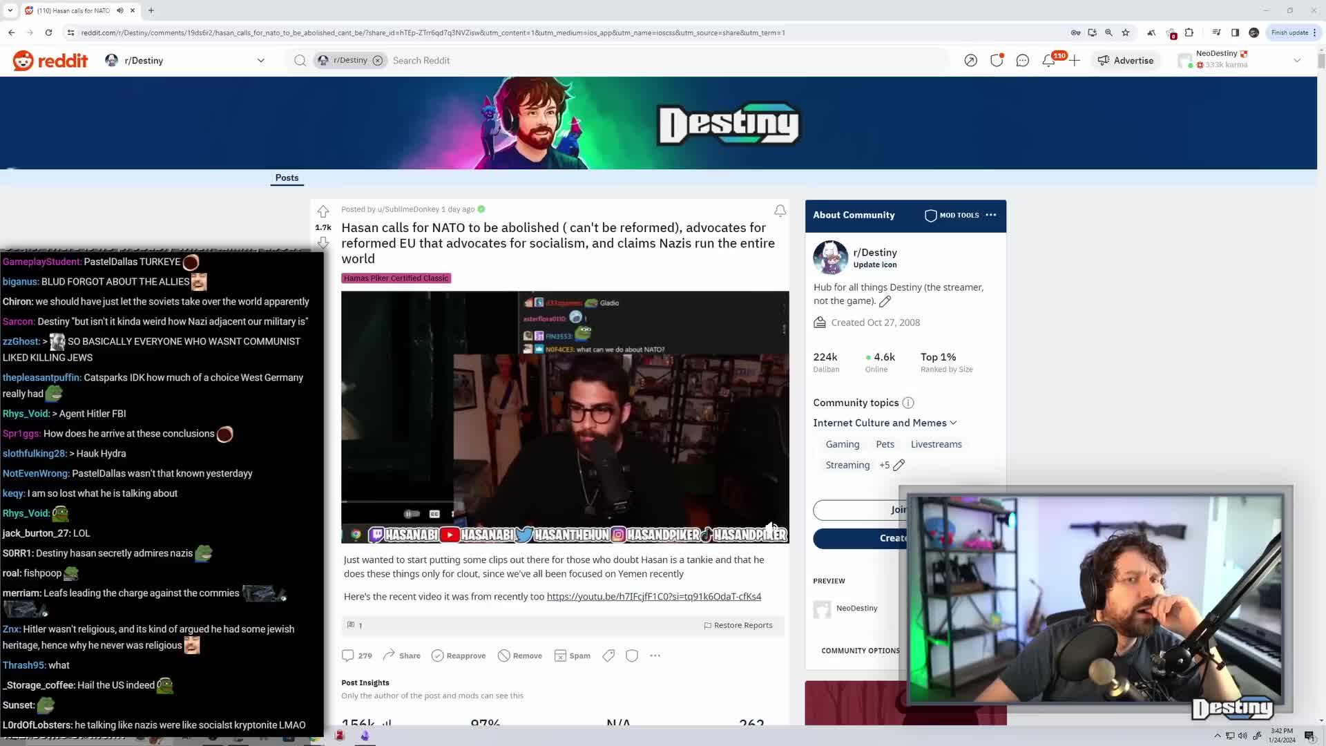Viewport: 1326px width, 746px height.
Task: Show hidden system tray icons
Action: (1218, 736)
